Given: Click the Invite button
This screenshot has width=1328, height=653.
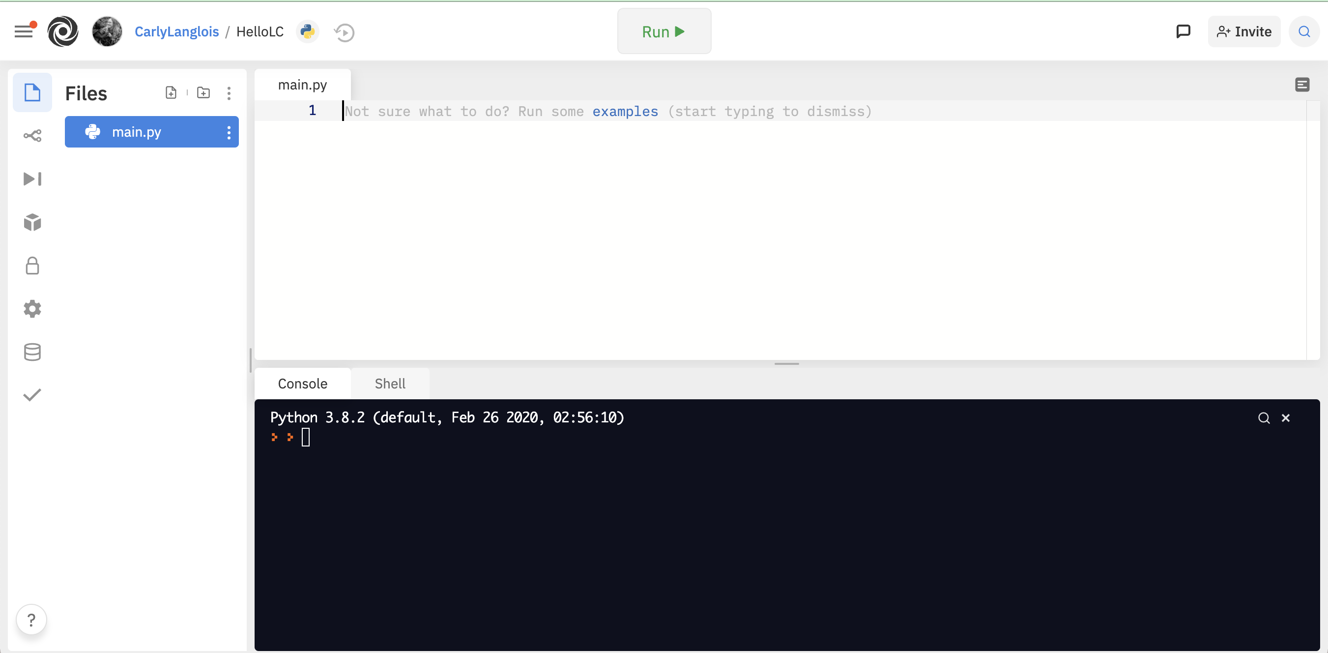Looking at the screenshot, I should (x=1243, y=31).
